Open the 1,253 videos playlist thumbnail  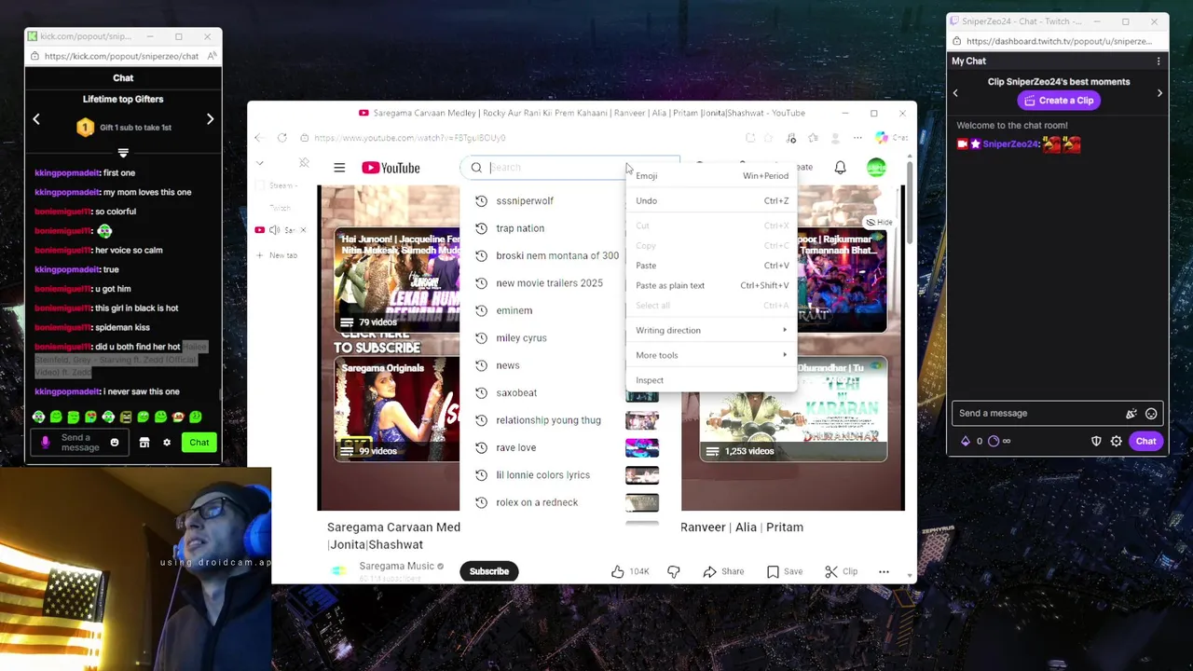click(793, 409)
